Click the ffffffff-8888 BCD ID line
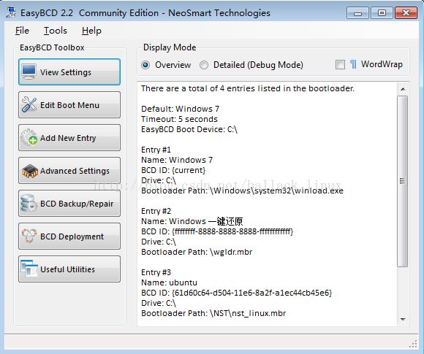This screenshot has height=354, width=424. [217, 231]
